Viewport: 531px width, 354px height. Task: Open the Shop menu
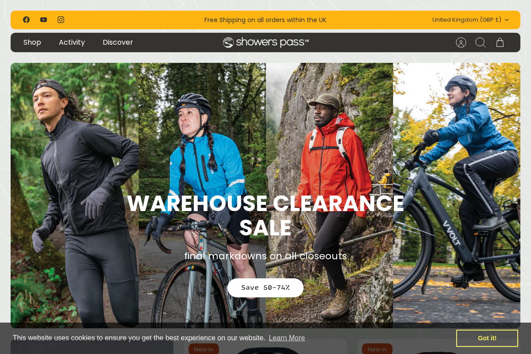tap(32, 42)
